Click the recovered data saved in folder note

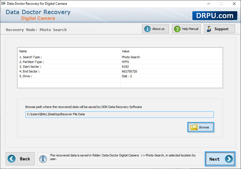(x=123, y=157)
